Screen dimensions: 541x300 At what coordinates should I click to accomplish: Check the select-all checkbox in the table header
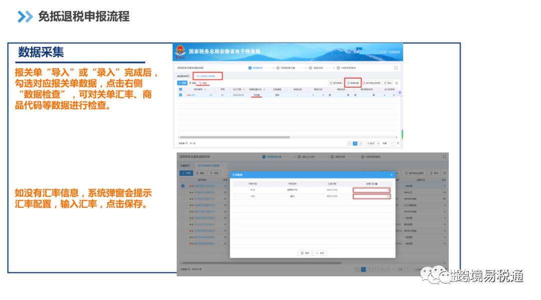[x=180, y=90]
